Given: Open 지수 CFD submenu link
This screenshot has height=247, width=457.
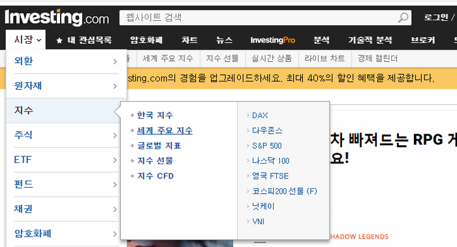Looking at the screenshot, I should (x=155, y=176).
